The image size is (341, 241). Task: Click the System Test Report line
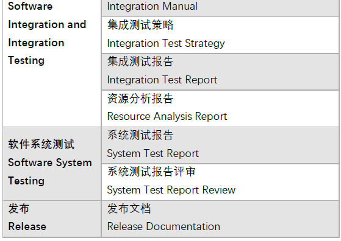[153, 153]
